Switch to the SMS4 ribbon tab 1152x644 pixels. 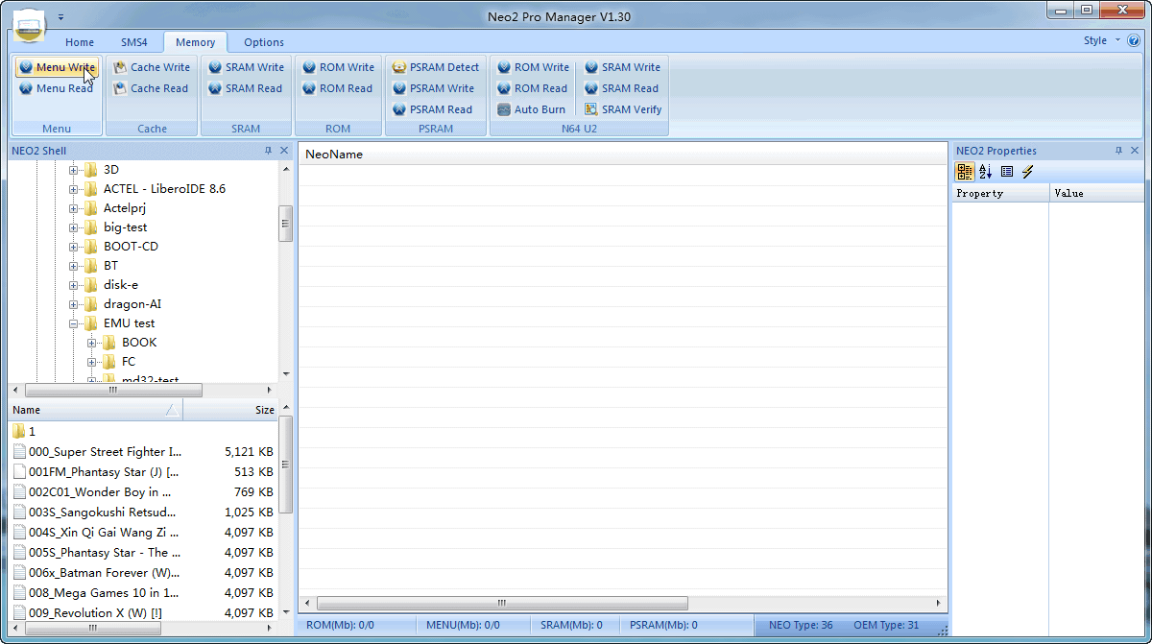click(x=134, y=42)
